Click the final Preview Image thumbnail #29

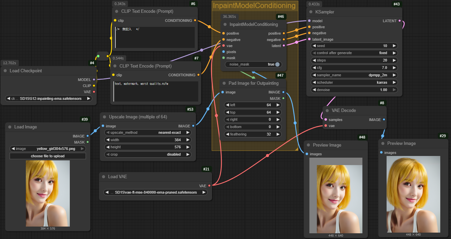(x=413, y=194)
